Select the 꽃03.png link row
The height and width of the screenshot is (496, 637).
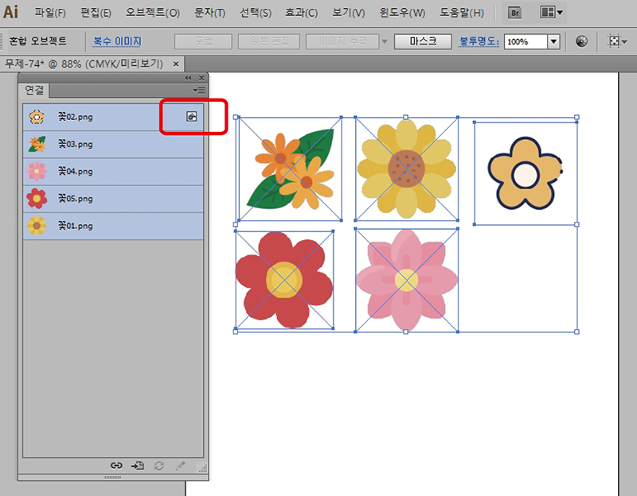point(113,145)
